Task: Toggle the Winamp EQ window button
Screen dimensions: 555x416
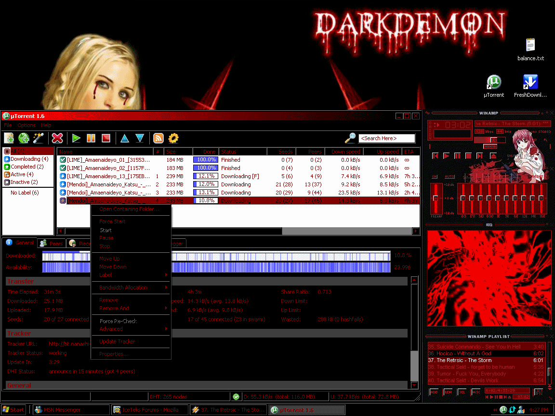Action: [535, 140]
